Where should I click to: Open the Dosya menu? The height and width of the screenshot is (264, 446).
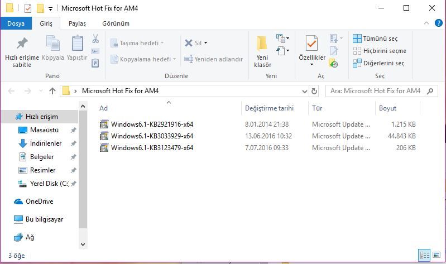coord(16,23)
